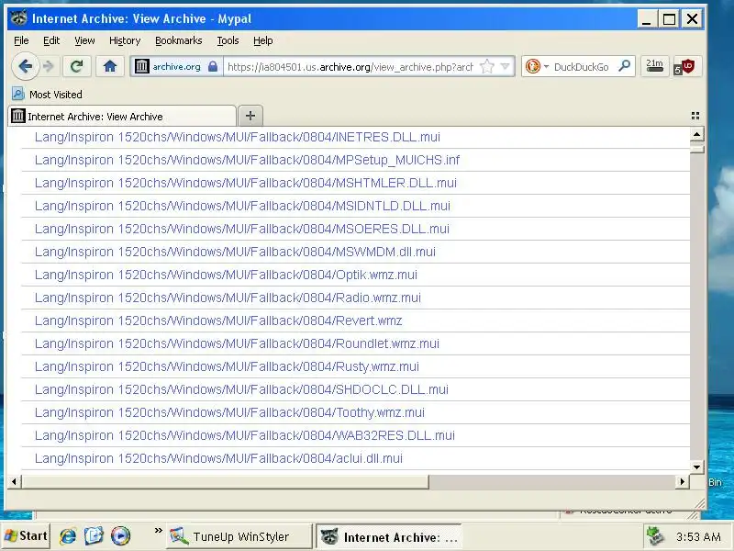The height and width of the screenshot is (551, 734).
Task: Open the SHDOCLC.DLL.mui file link
Action: pyautogui.click(x=241, y=389)
